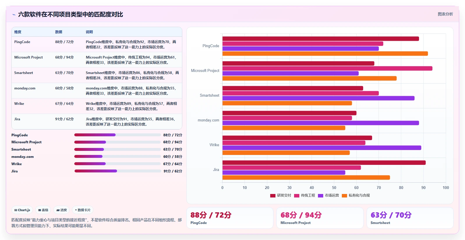Click the Jira orange 私有化与合规 chart bar

coord(306,177)
